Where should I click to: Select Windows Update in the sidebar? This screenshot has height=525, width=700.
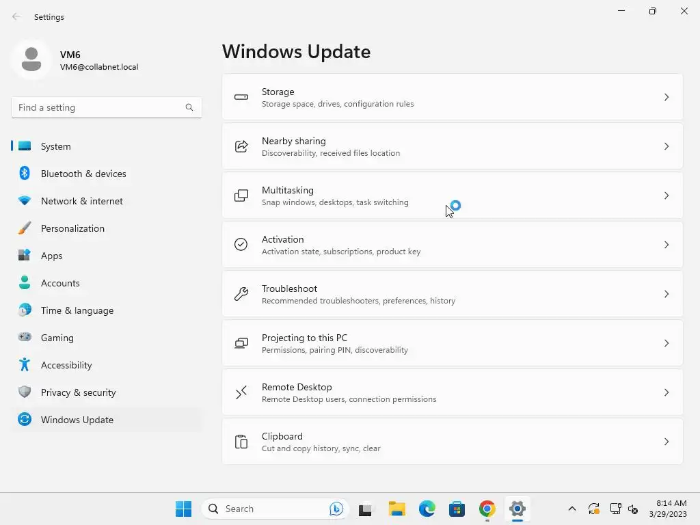[x=106, y=419]
